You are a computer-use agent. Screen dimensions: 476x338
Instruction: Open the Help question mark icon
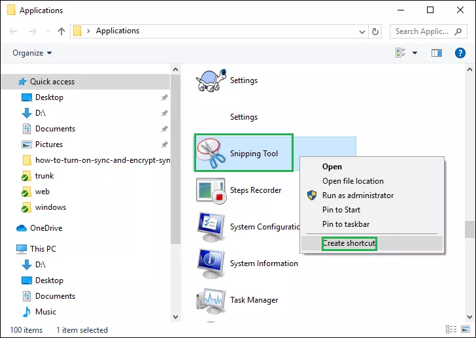tap(460, 53)
